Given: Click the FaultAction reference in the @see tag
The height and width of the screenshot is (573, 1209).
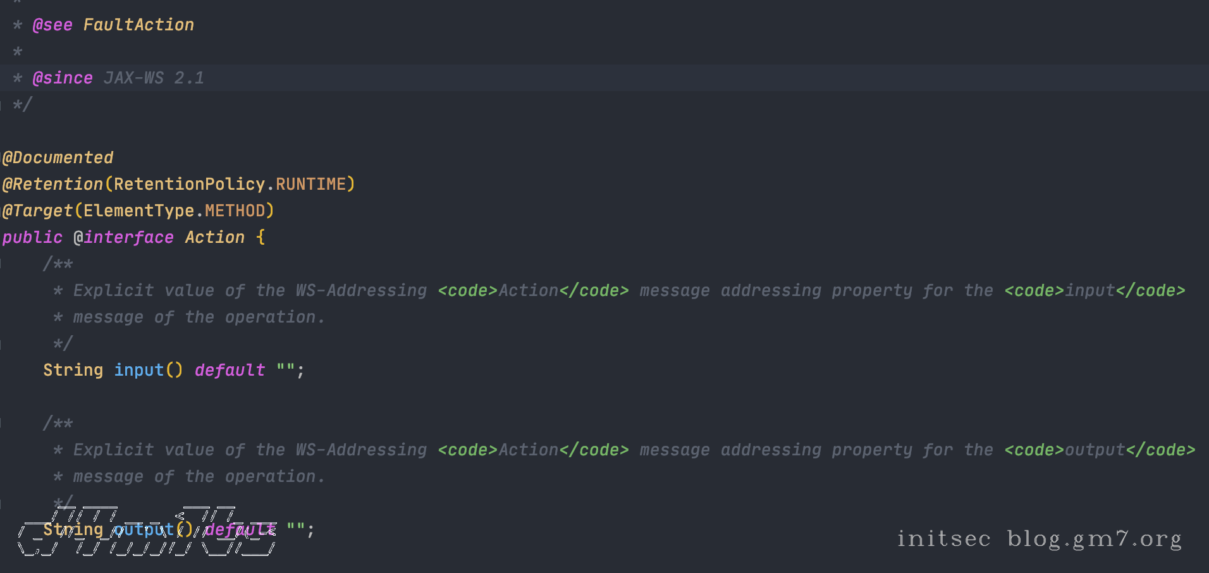Looking at the screenshot, I should tap(138, 25).
